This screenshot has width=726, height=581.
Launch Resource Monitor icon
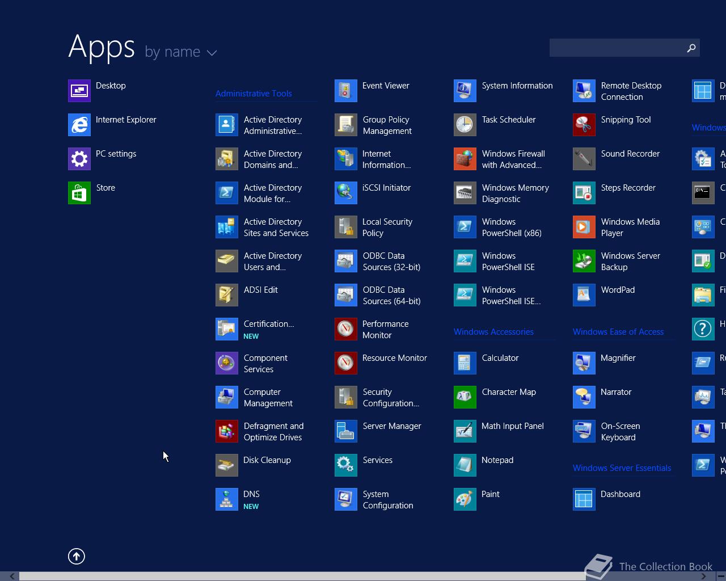coord(346,363)
